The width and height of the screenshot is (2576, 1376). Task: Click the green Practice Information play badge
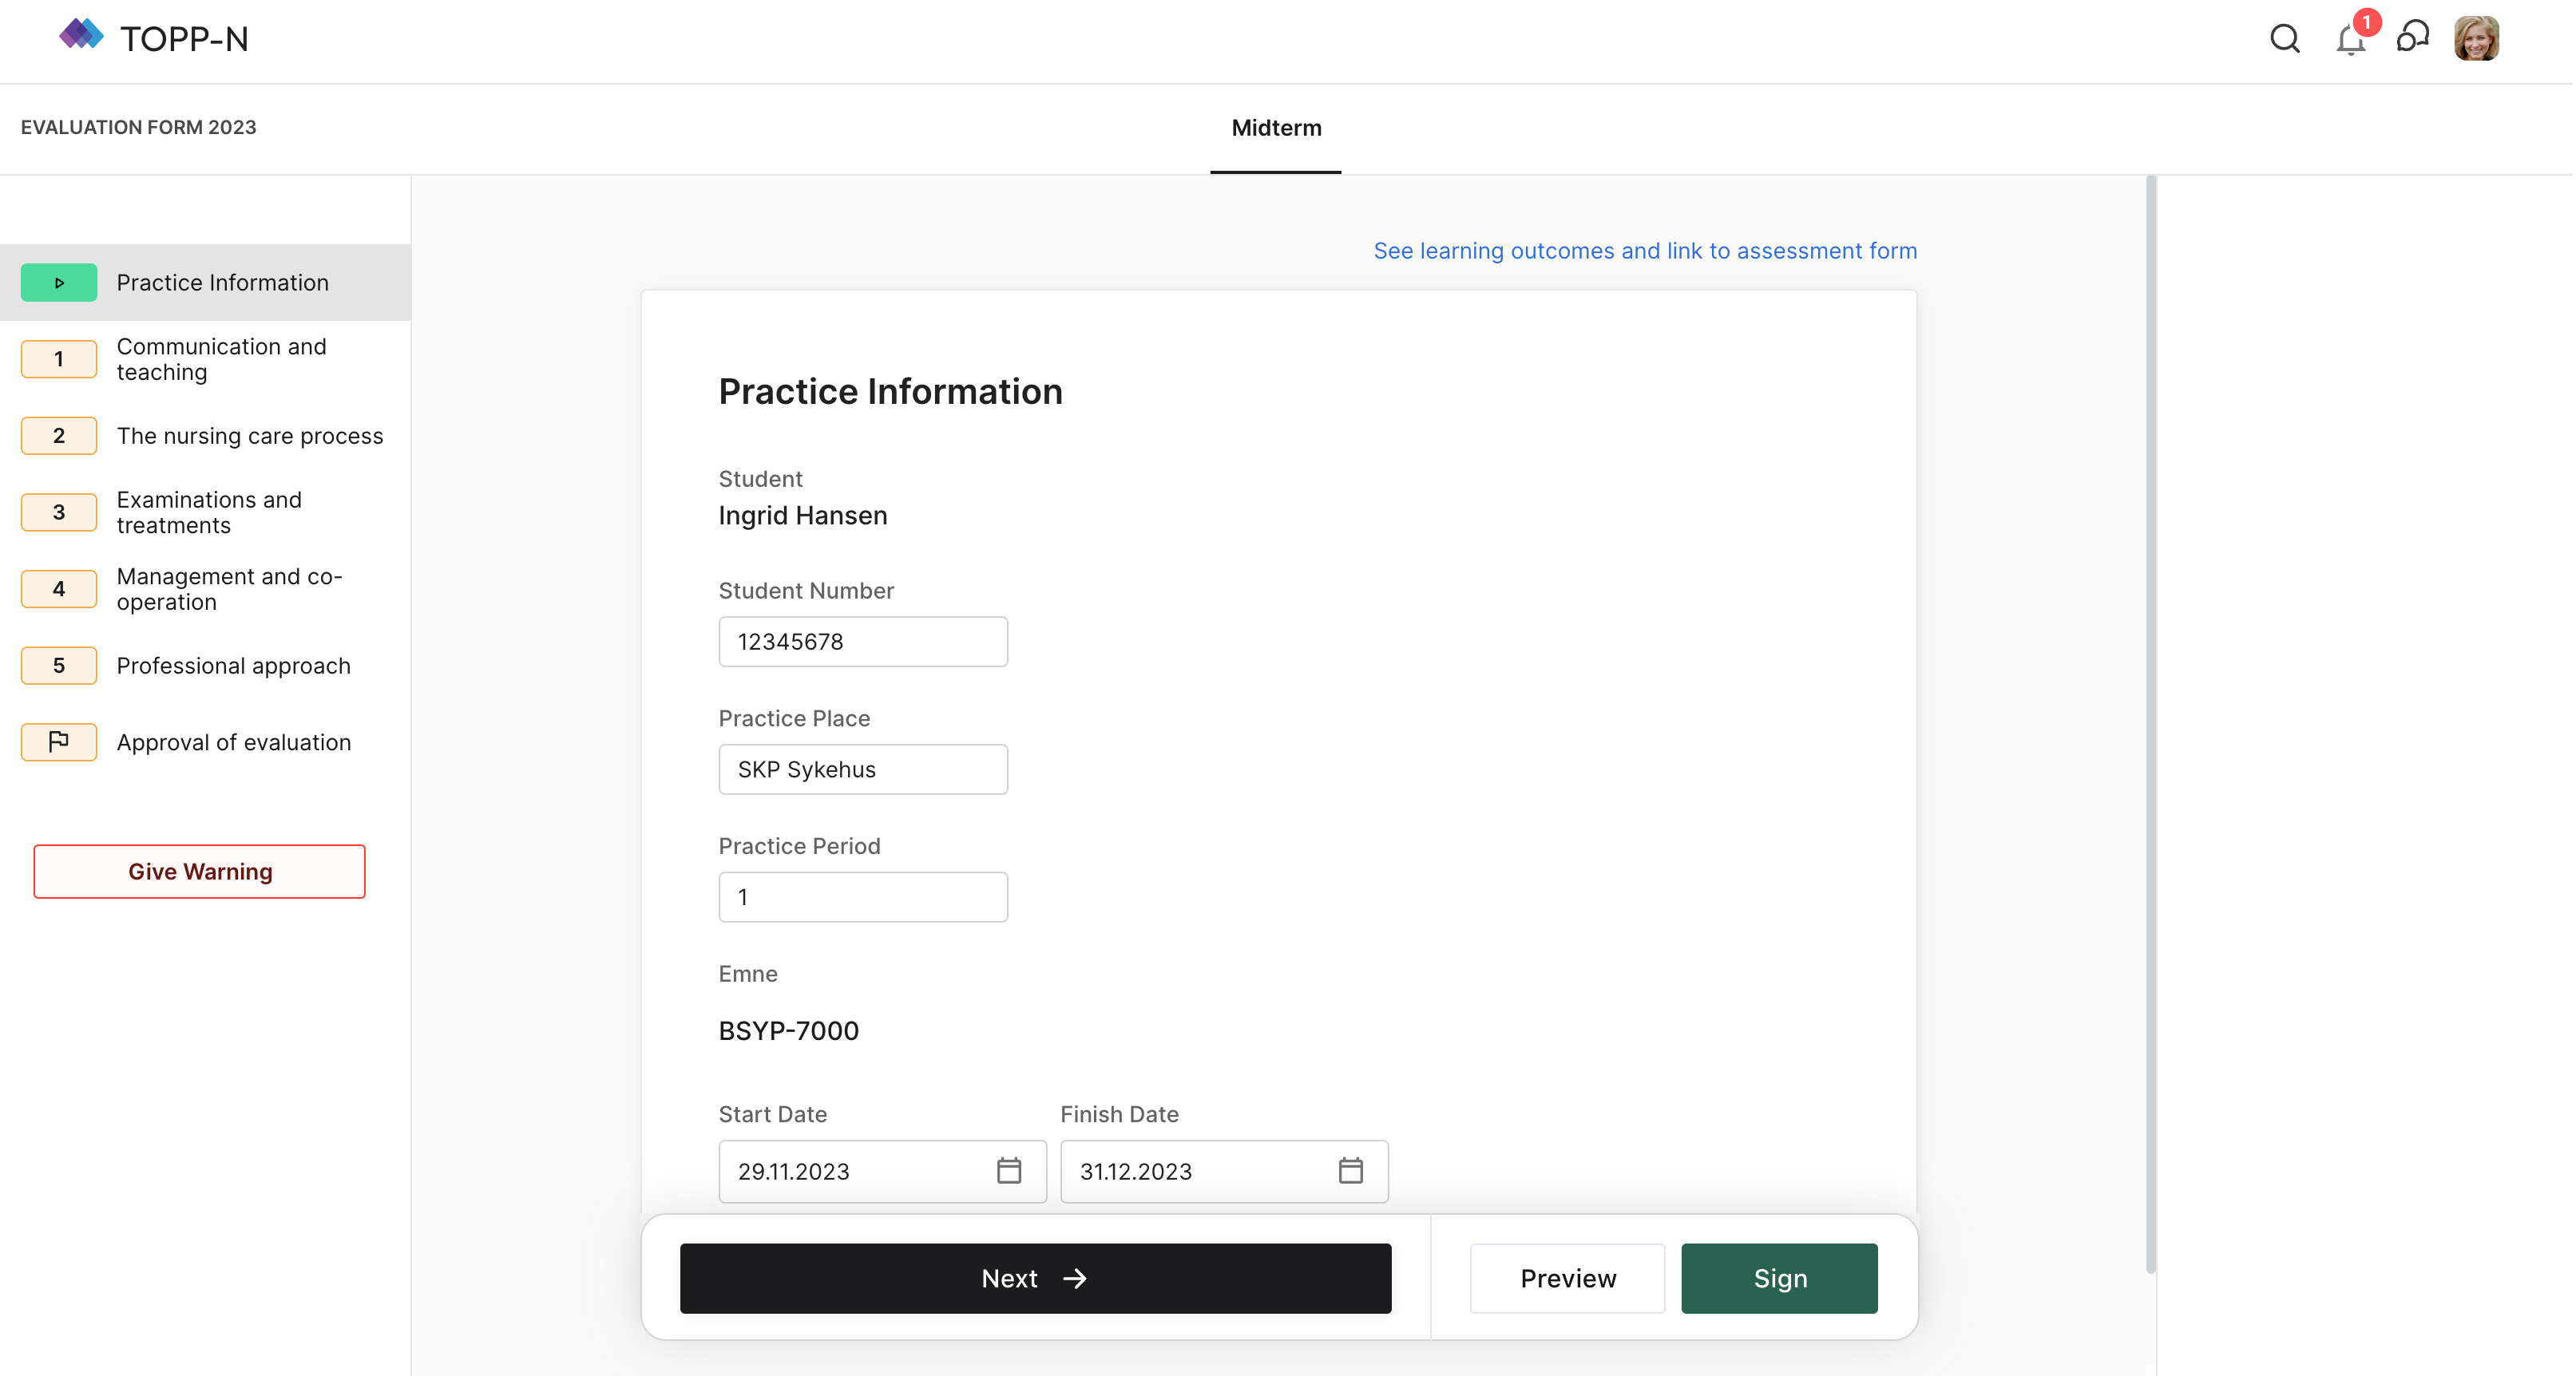59,283
